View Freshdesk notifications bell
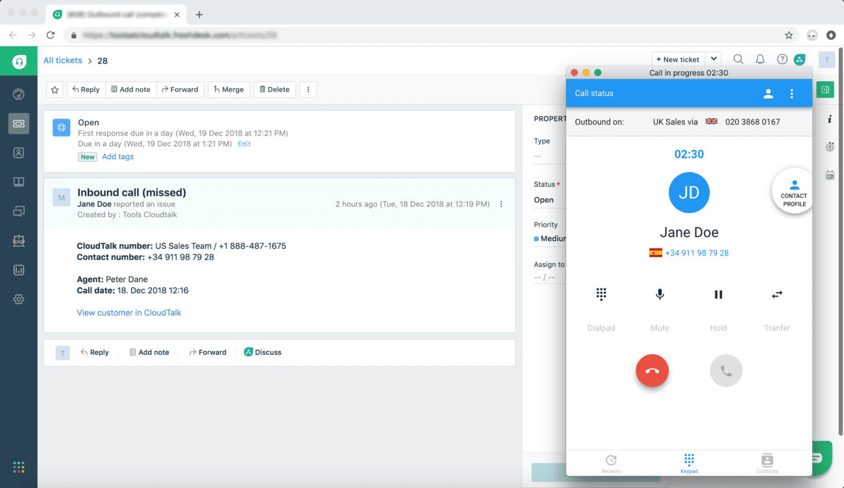Screen dimensions: 844x488 760,59
